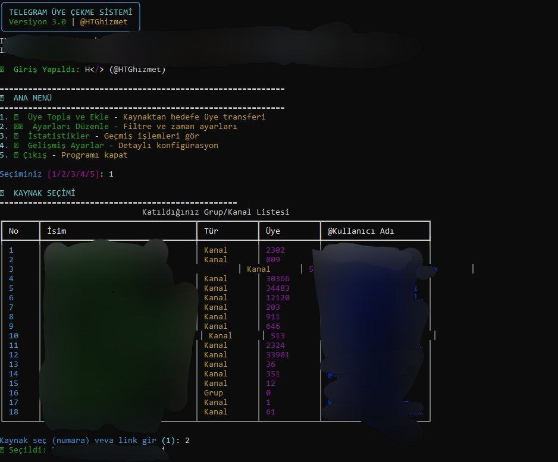Click the description "Kaynaktan hedefe üye transferi"
This screenshot has width=558, height=462.
tap(195, 117)
